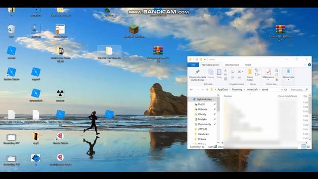Open Pulpit in the navigation pane
The height and width of the screenshot is (179, 318).
point(201,104)
